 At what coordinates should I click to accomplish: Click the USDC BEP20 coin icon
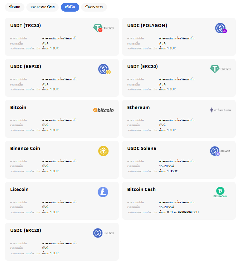[104, 69]
